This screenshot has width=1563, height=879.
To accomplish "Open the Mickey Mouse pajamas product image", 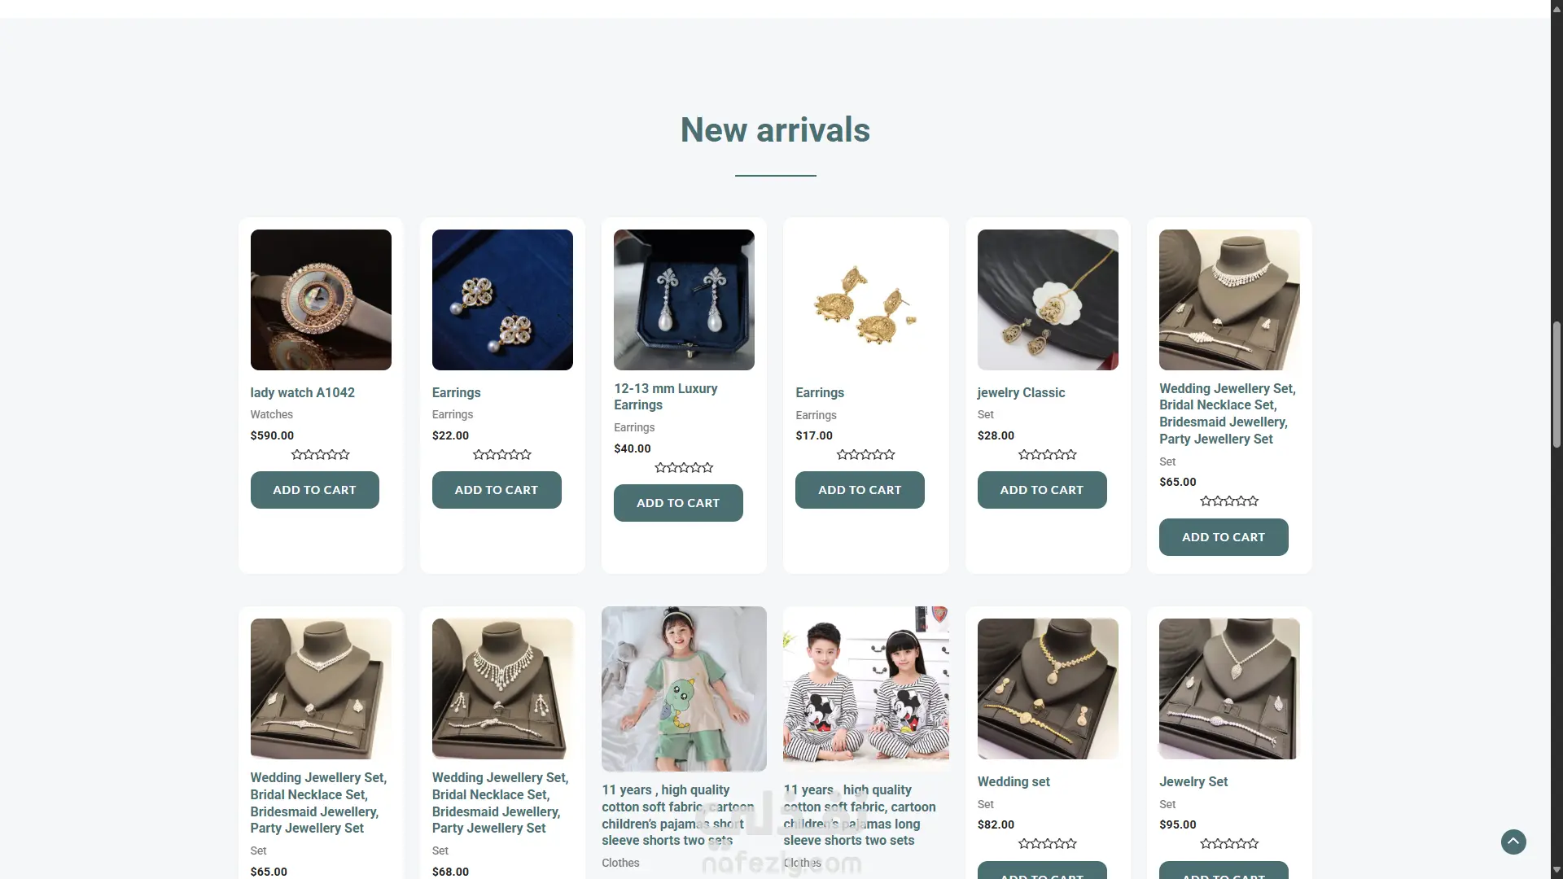I will 866,689.
